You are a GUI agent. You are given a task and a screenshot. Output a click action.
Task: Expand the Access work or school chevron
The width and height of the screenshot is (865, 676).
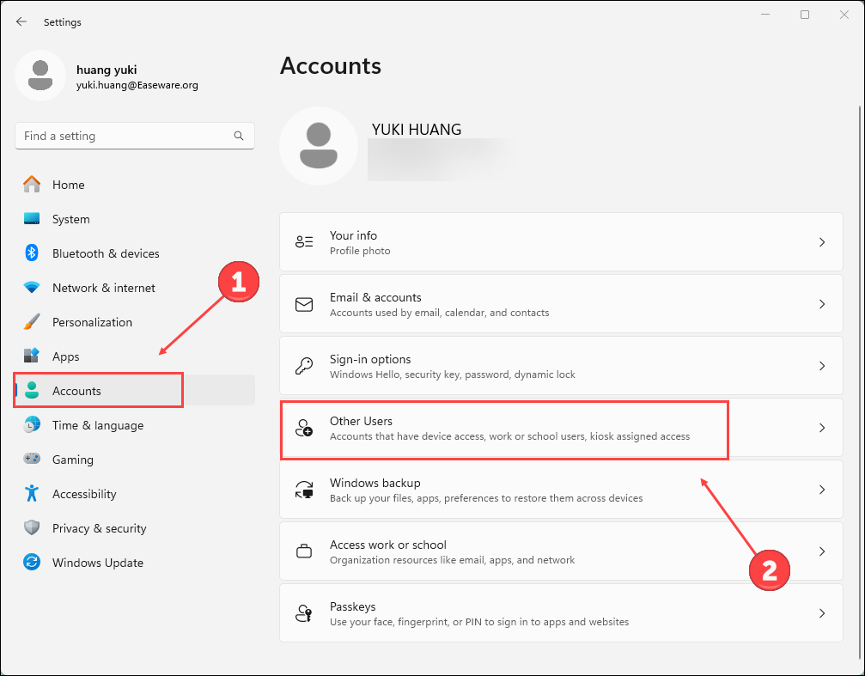pyautogui.click(x=821, y=551)
